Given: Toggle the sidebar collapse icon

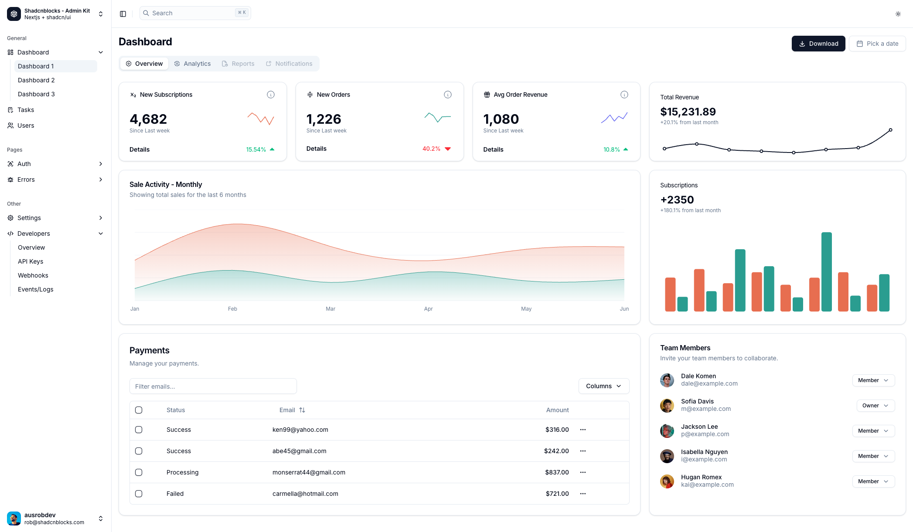Looking at the screenshot, I should click(x=123, y=14).
